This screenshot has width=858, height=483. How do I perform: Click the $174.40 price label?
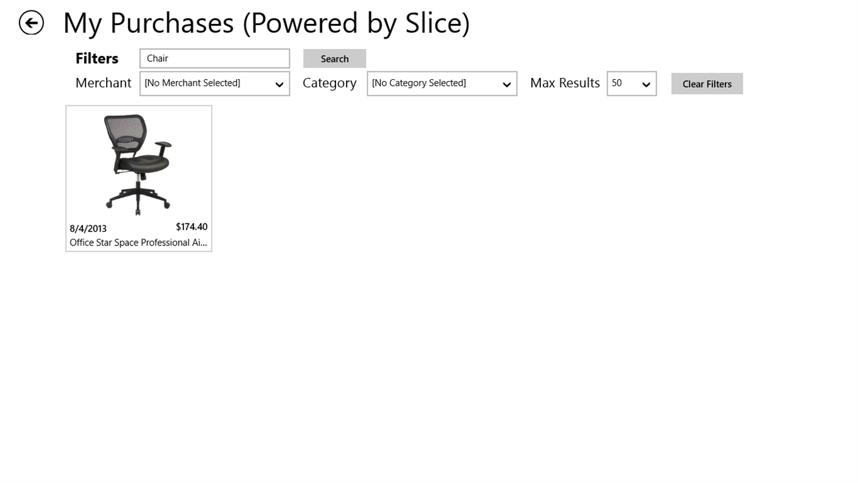(x=191, y=226)
